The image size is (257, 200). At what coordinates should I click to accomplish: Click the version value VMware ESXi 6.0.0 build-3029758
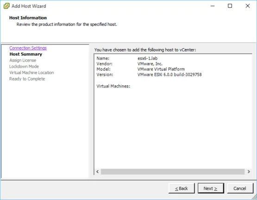(x=169, y=75)
